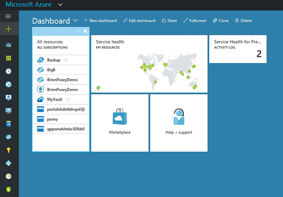Open Azure Active Directory diamond icon
Image resolution: width=283 pixels, height=197 pixels.
click(x=8, y=163)
